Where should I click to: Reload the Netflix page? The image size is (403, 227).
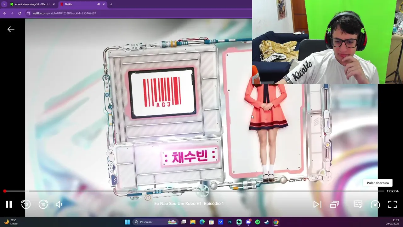[x=20, y=13]
